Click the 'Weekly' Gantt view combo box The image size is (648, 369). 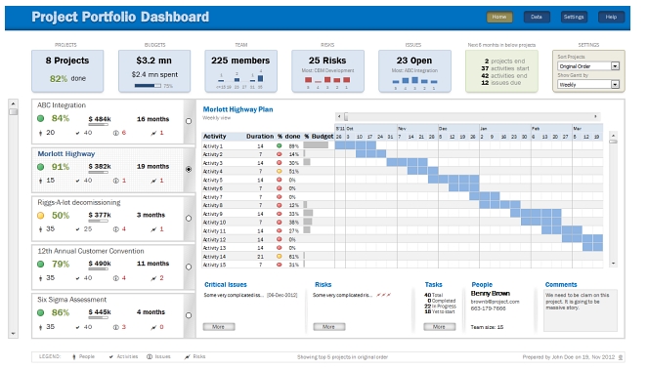(588, 84)
